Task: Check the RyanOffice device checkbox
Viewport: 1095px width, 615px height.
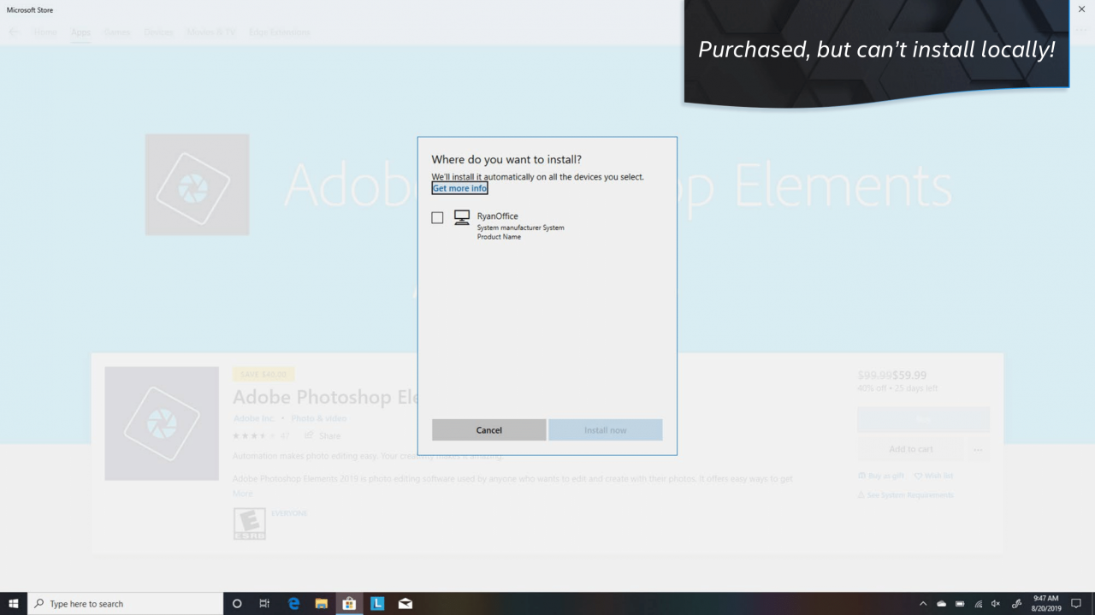Action: tap(437, 218)
